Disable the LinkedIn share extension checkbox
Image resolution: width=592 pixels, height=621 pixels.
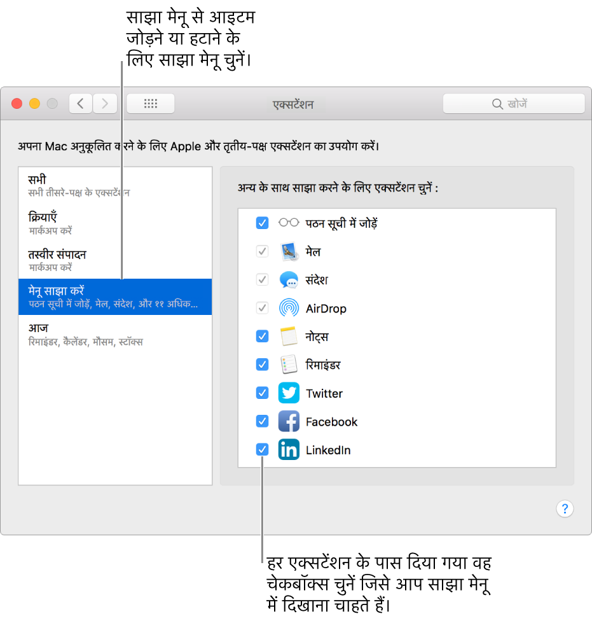(262, 449)
